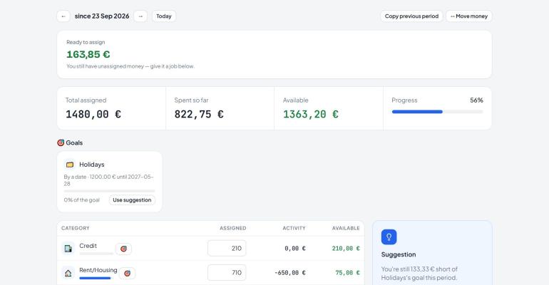
Task: Open the Move money dialog
Action: 469,16
